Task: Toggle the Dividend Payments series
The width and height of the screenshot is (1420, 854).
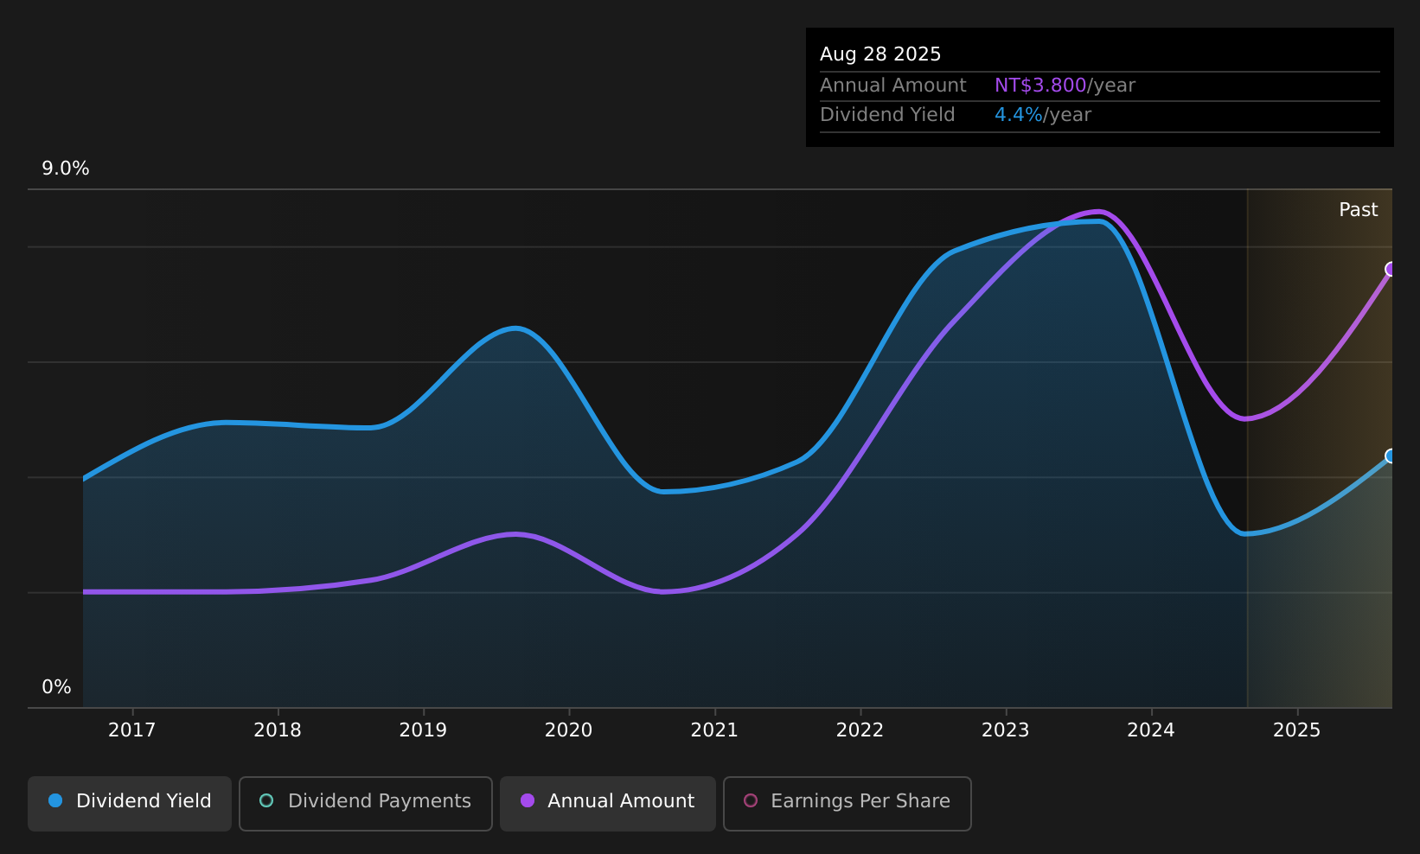Action: tap(366, 803)
